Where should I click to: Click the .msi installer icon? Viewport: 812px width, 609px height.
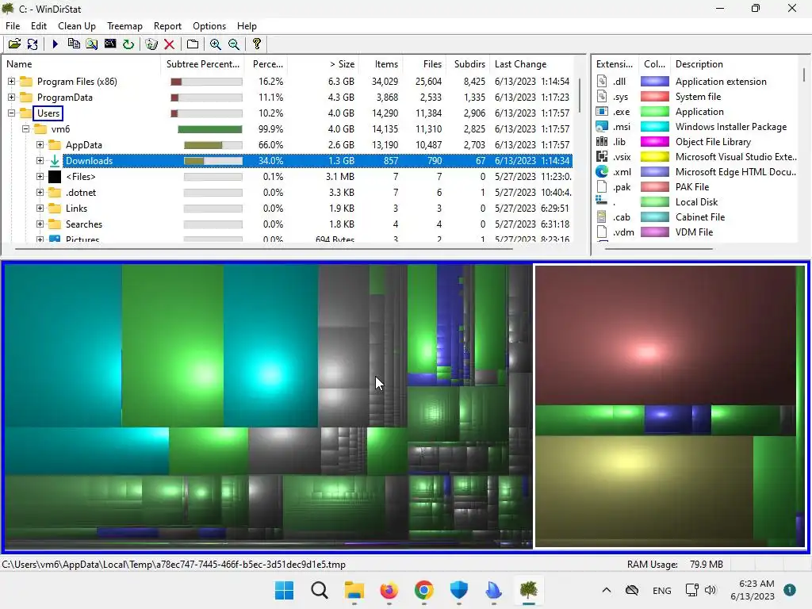click(x=602, y=126)
